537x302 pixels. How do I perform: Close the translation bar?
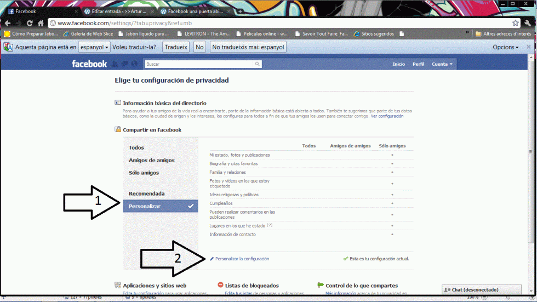click(x=528, y=47)
